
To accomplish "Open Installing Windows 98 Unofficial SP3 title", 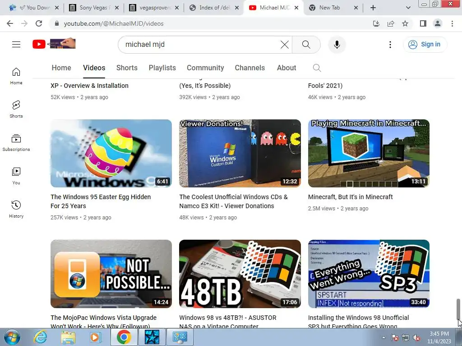I will (x=358, y=321).
